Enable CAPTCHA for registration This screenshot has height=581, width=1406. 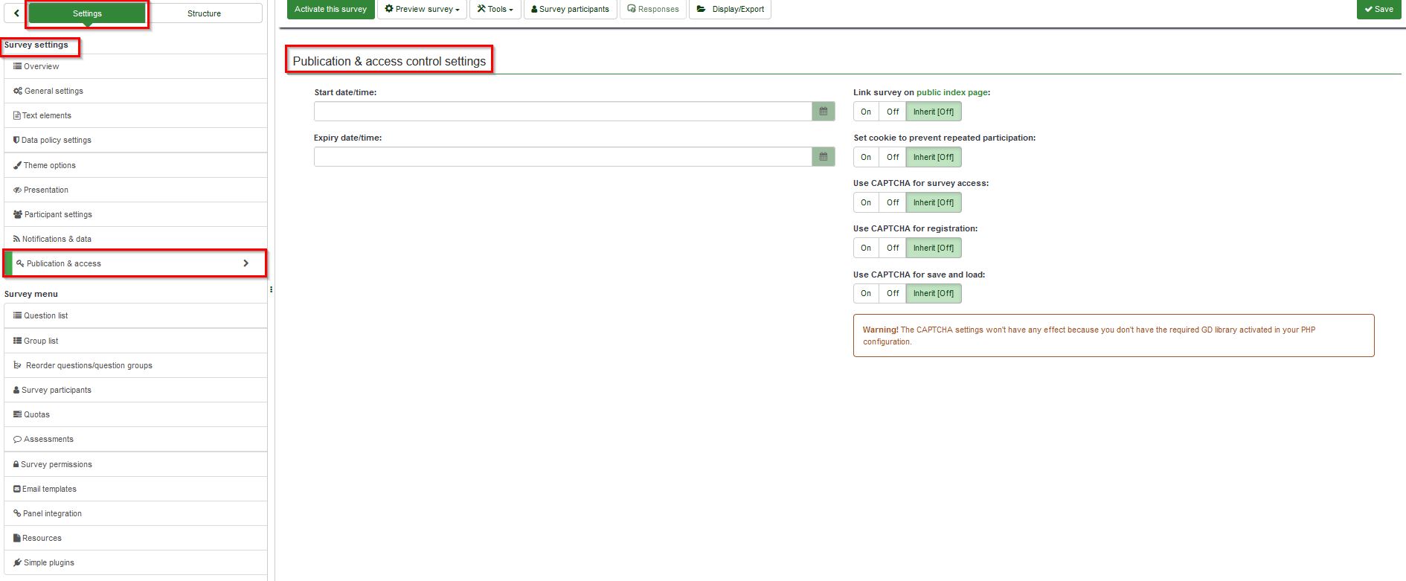(866, 248)
